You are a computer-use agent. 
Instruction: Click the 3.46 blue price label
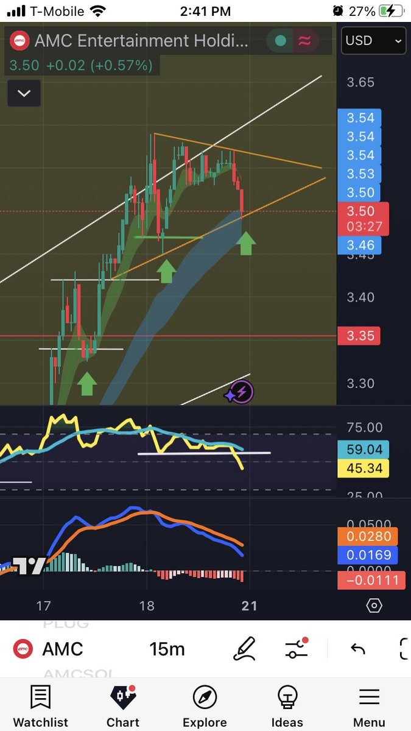pos(360,246)
